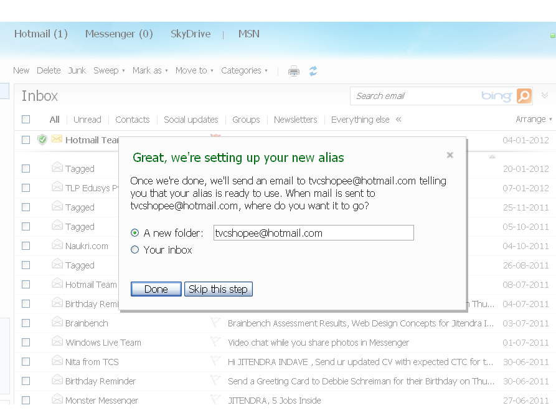
Task: Open the Arrange dropdown
Action: pyautogui.click(x=534, y=119)
